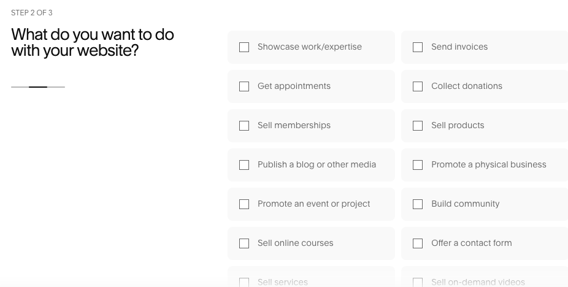Check the Sell online courses checkbox
The height and width of the screenshot is (287, 568).
click(244, 243)
